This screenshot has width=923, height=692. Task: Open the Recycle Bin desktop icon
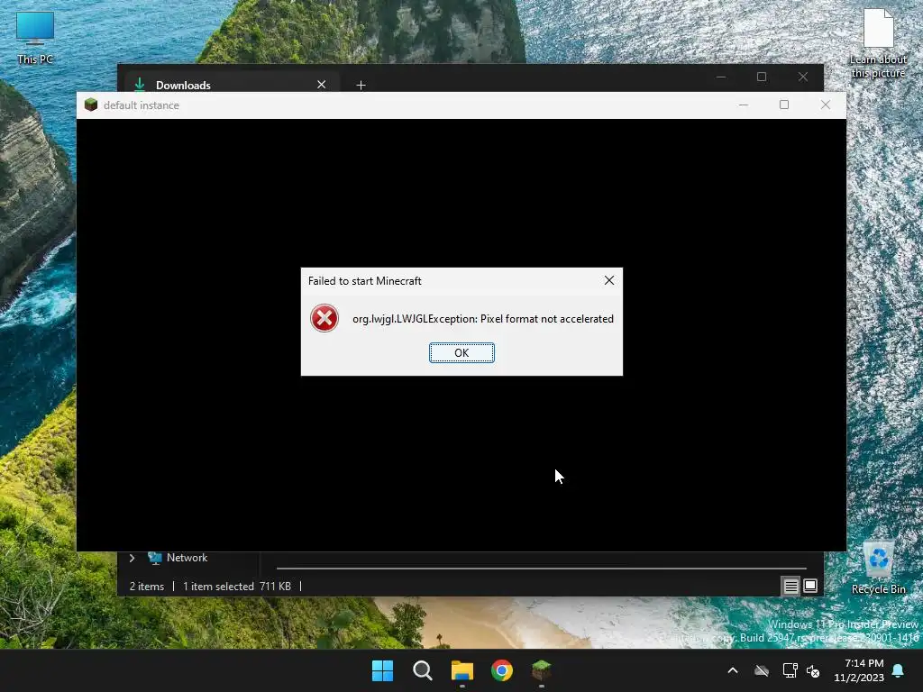[878, 568]
